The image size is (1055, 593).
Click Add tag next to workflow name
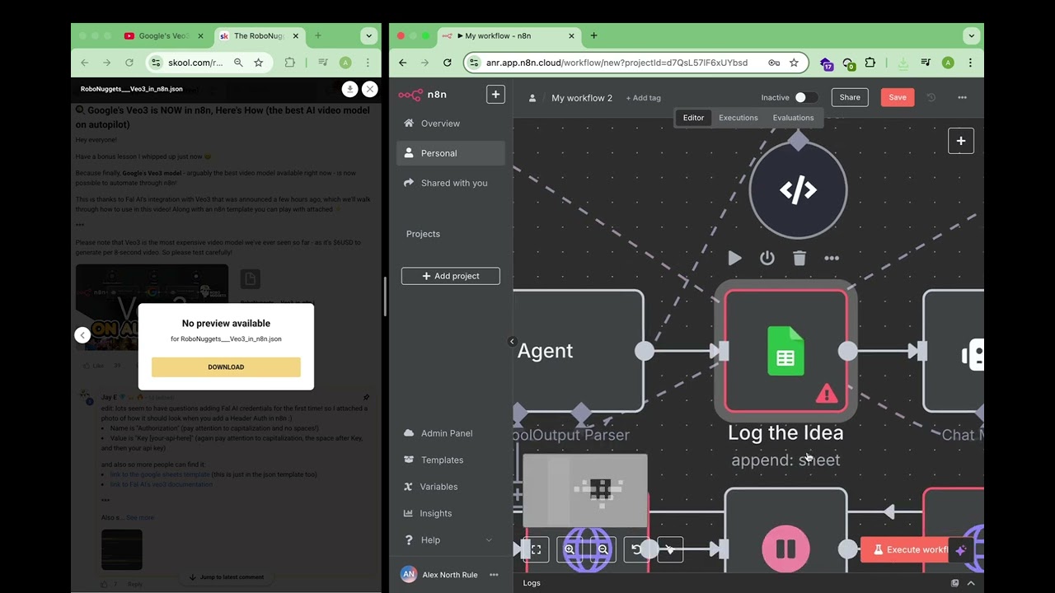pos(643,98)
